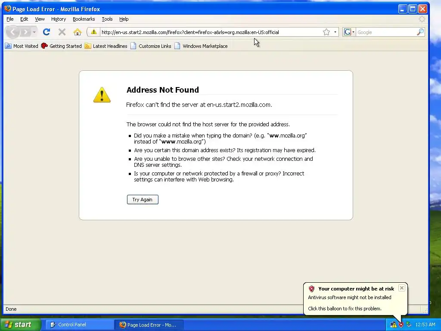Open the Most Visited bookmarks folder

(x=22, y=46)
